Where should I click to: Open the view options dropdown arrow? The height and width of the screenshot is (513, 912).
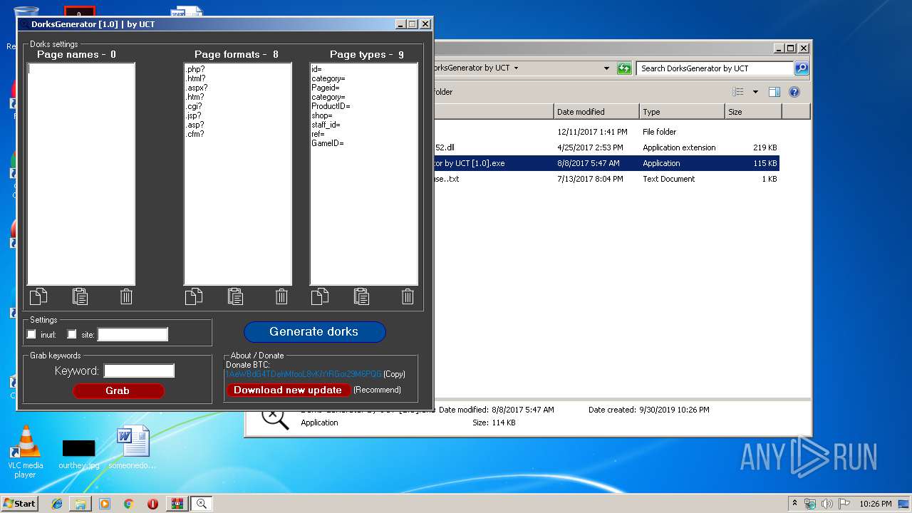click(x=755, y=92)
